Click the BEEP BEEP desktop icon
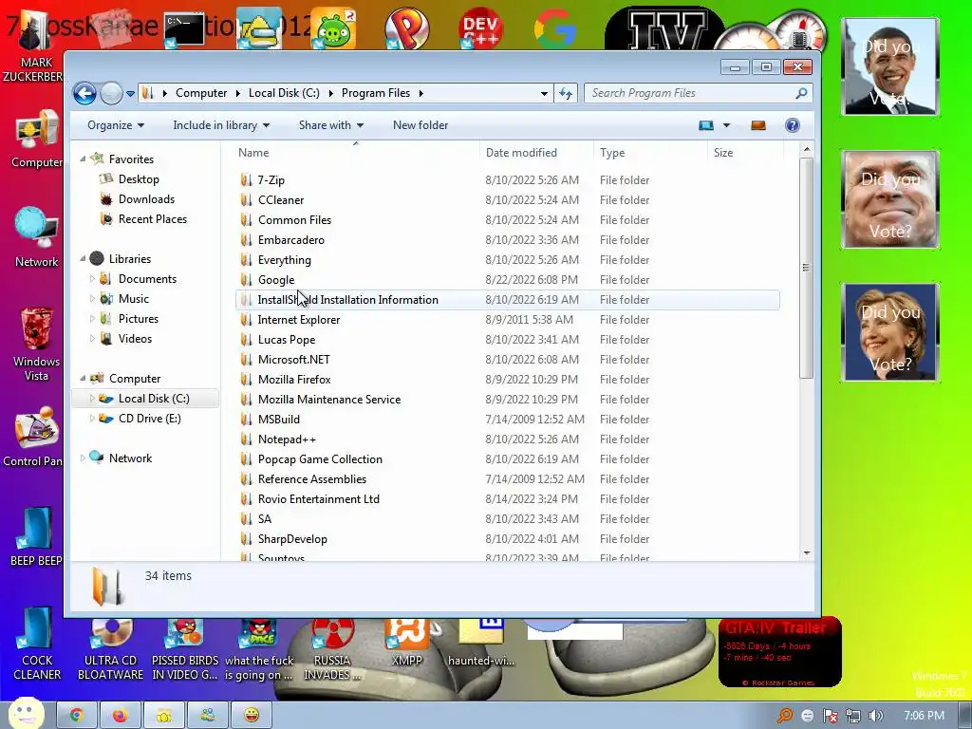Image resolution: width=972 pixels, height=729 pixels. (35, 537)
